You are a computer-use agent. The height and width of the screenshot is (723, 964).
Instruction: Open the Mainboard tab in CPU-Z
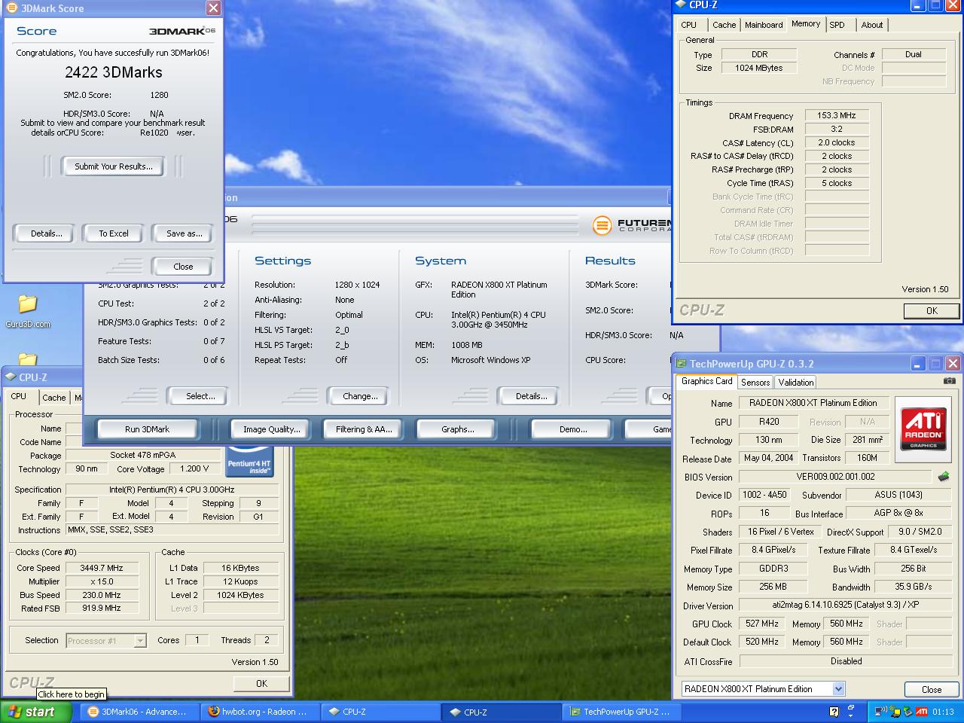[764, 25]
